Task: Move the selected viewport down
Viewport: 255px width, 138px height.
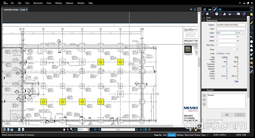Action: 204,100
